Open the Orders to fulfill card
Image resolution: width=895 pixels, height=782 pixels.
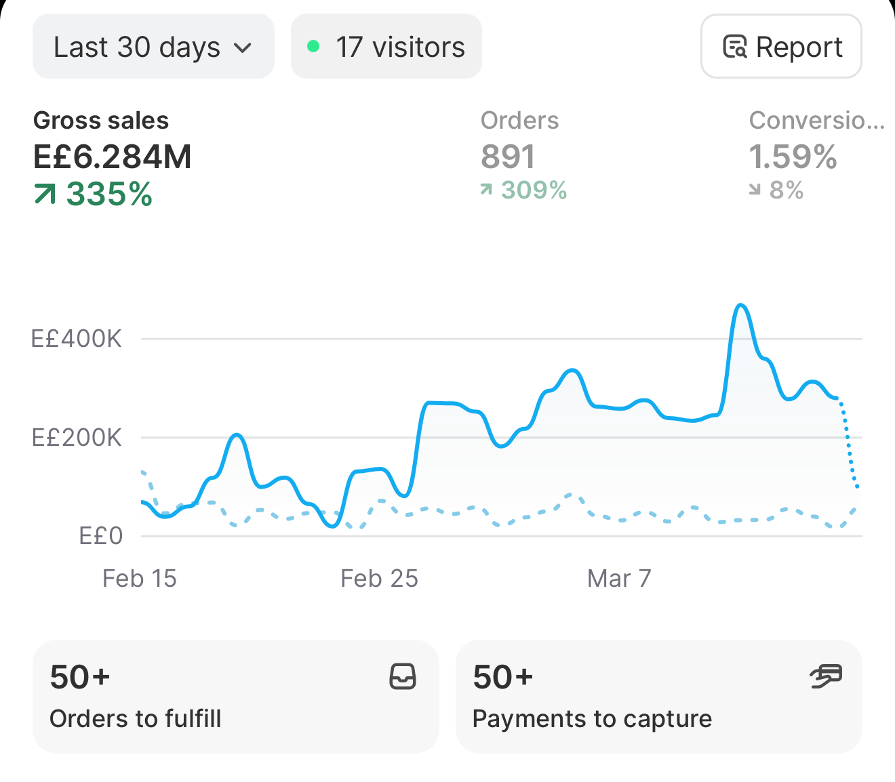[x=236, y=697]
